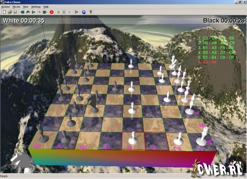The width and height of the screenshot is (247, 179).
Task: Stop the engine with the red circle icon
Action: tap(52, 12)
